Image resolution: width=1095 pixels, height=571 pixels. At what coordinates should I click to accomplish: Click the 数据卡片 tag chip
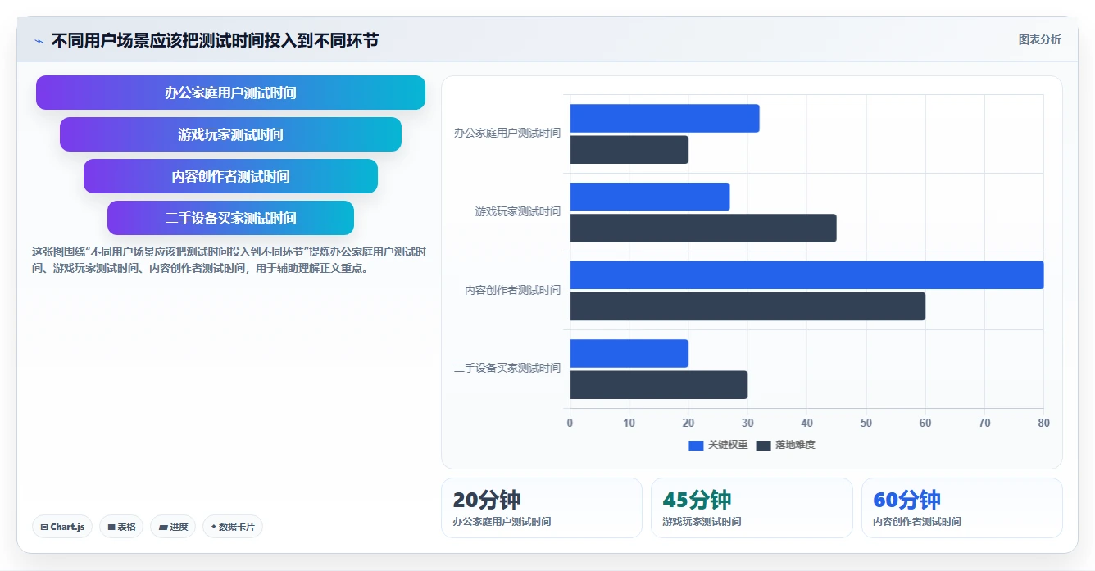233,527
